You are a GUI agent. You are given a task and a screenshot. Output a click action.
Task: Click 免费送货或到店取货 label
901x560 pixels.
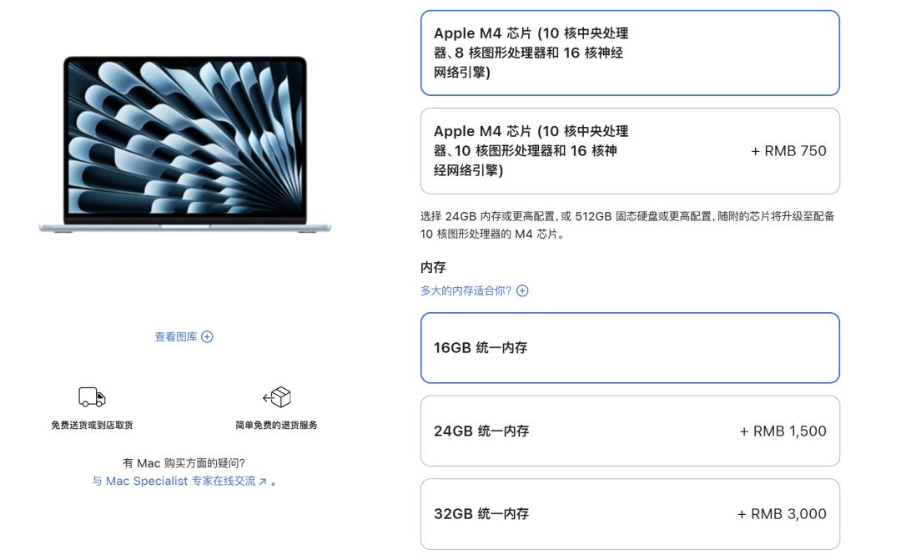[92, 426]
